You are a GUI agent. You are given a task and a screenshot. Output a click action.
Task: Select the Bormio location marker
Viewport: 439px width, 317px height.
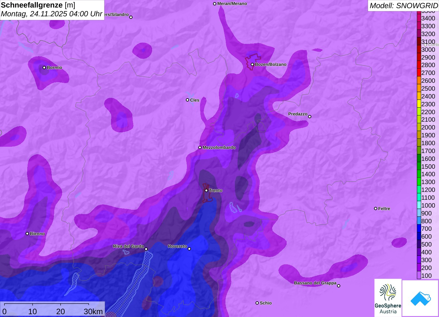pos(44,67)
